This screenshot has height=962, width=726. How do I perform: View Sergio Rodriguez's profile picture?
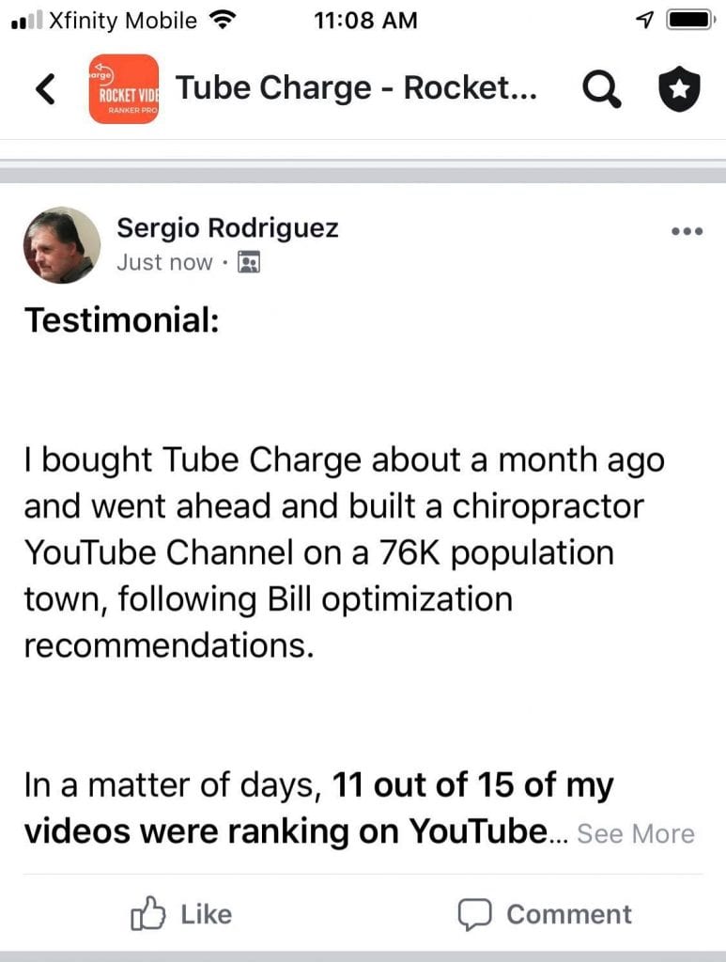pos(61,245)
